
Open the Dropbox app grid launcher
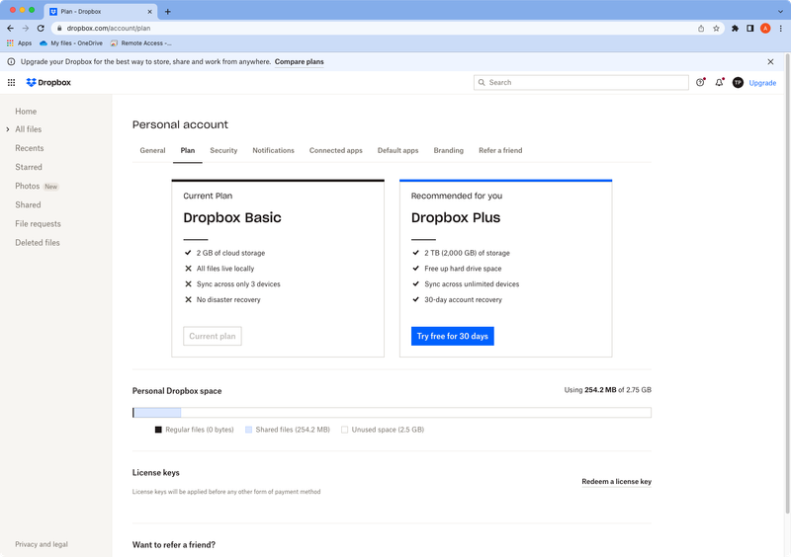tap(12, 83)
